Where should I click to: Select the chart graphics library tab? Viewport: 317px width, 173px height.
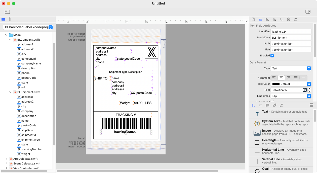tap(274, 105)
